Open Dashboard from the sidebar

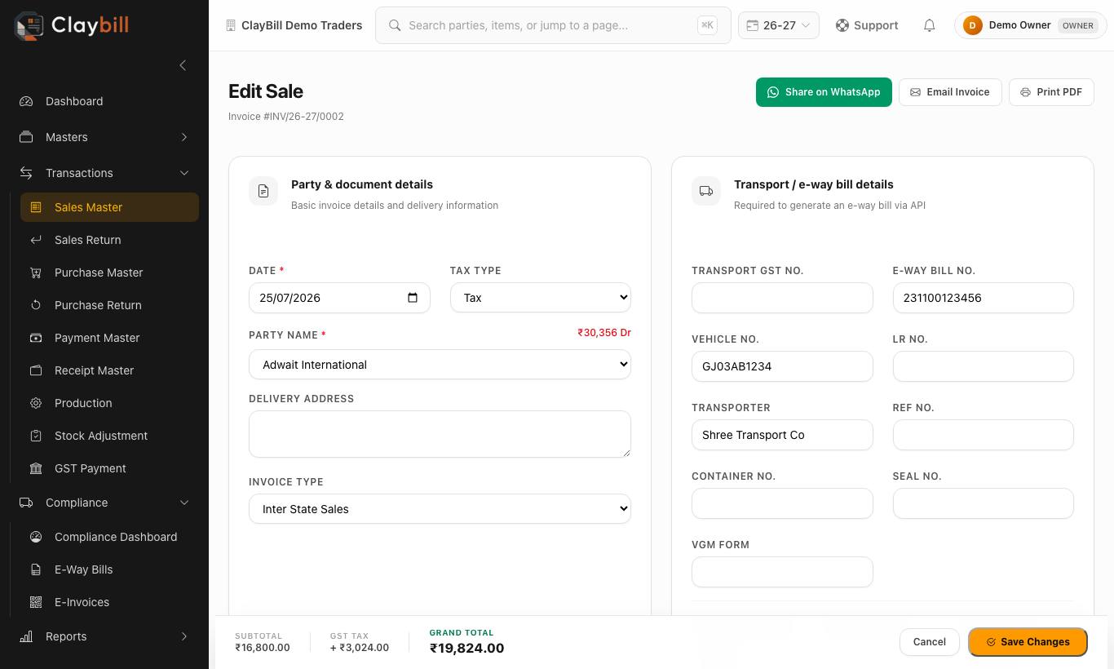pyautogui.click(x=104, y=101)
